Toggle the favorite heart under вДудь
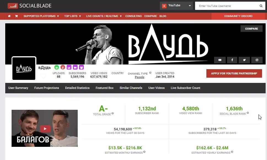This screenshot has height=160, width=267. [x=44, y=76]
